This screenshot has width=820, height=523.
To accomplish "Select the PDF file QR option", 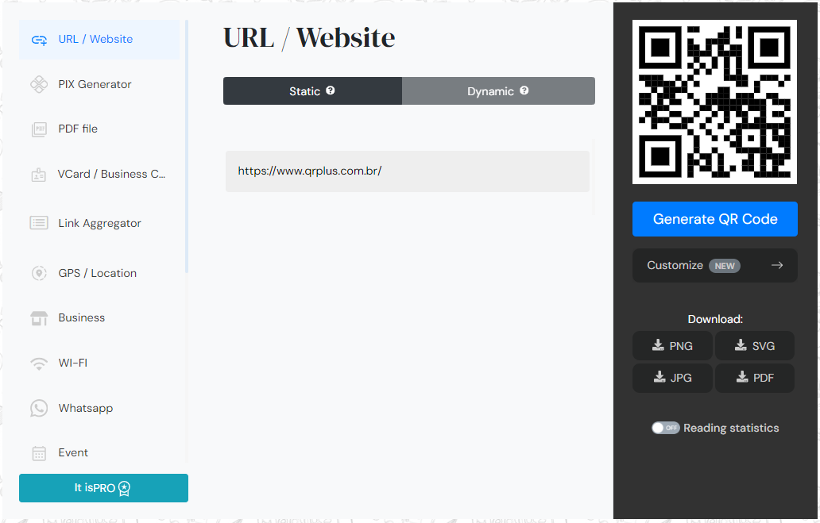I will (83, 129).
